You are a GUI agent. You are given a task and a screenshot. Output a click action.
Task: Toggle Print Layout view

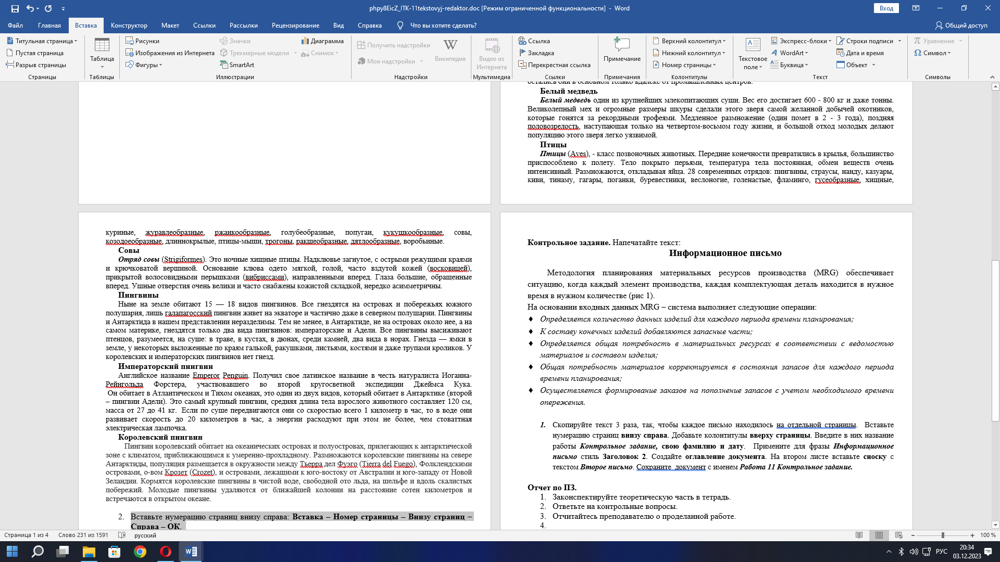point(879,535)
